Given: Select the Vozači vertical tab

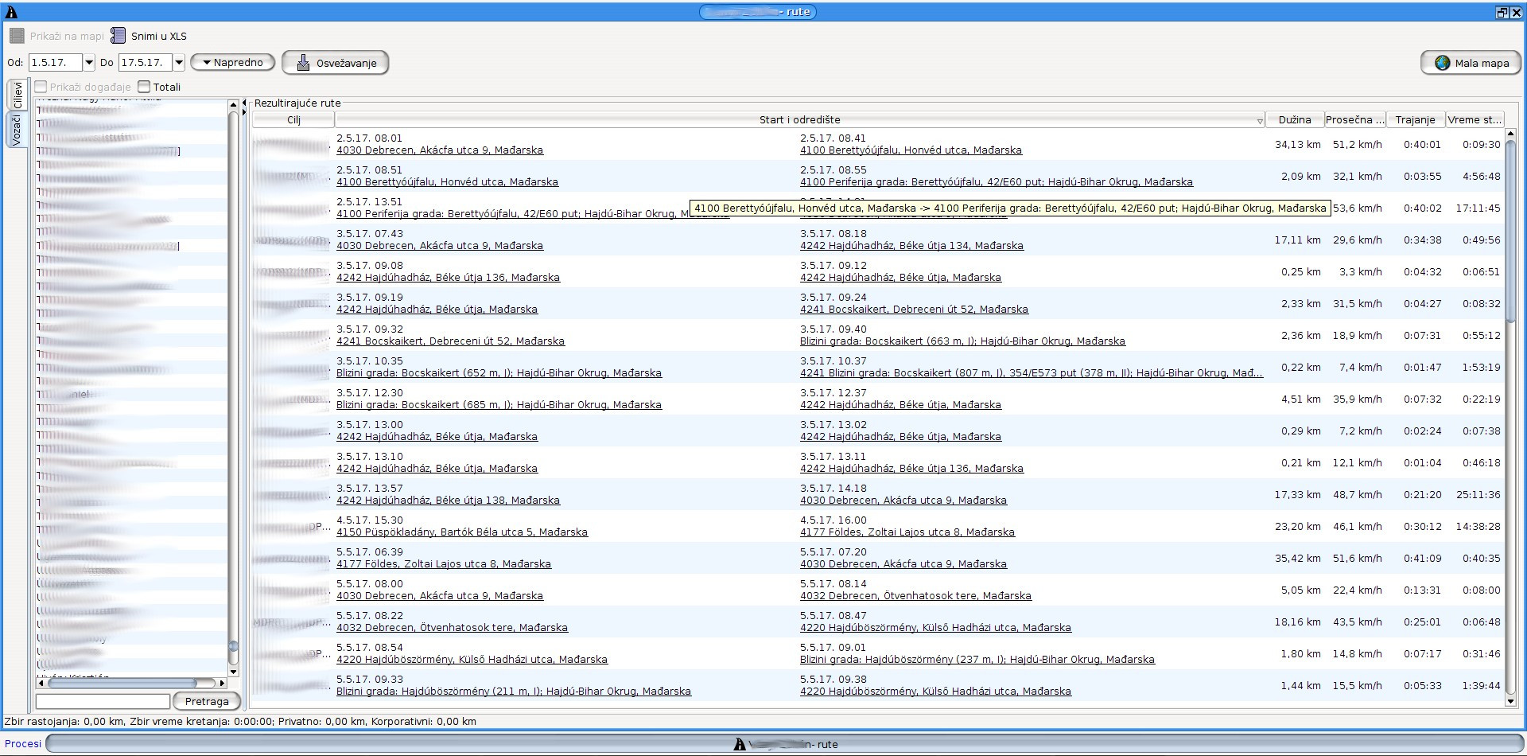Looking at the screenshot, I should coord(17,129).
